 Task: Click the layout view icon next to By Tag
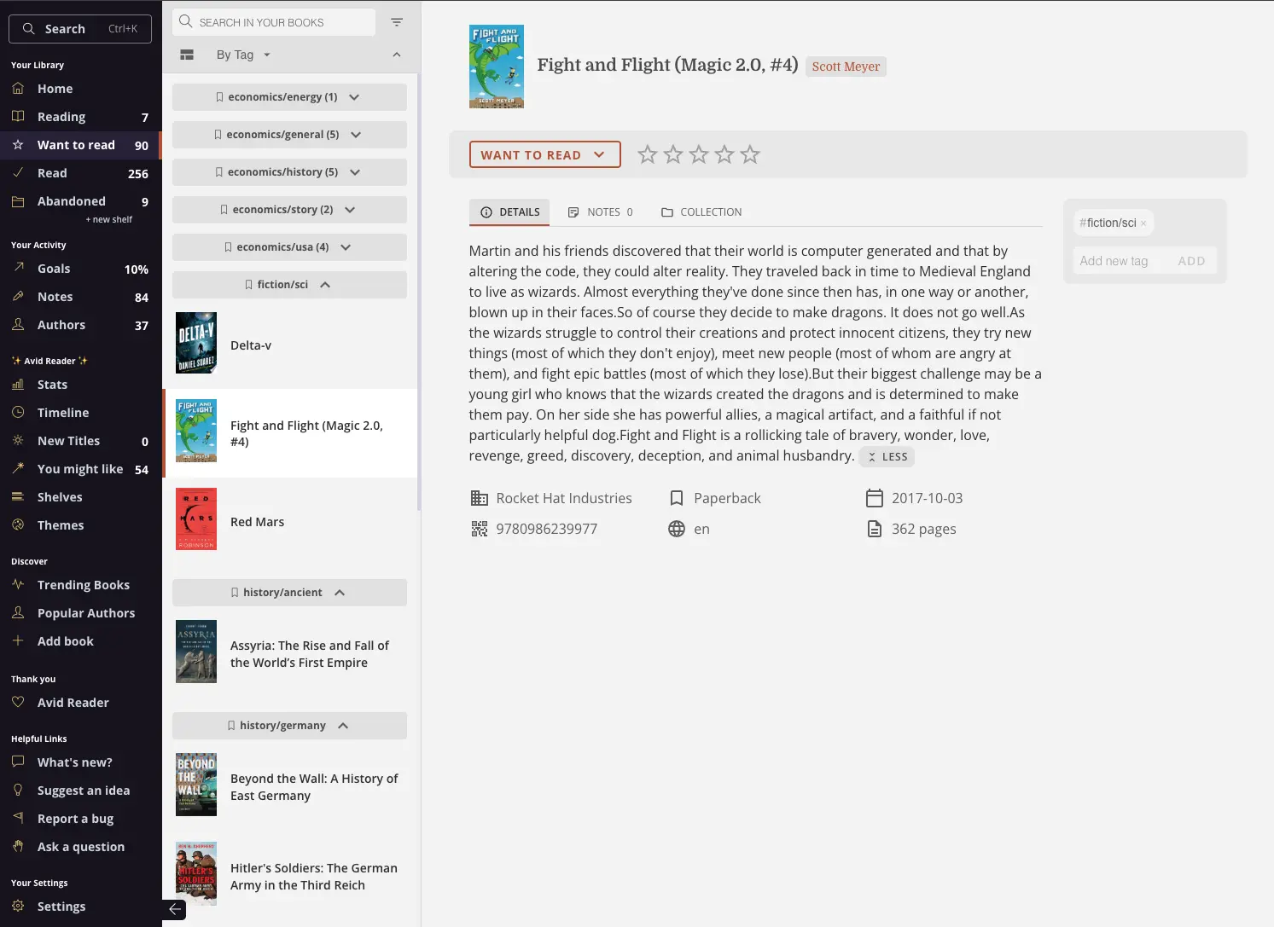[187, 55]
